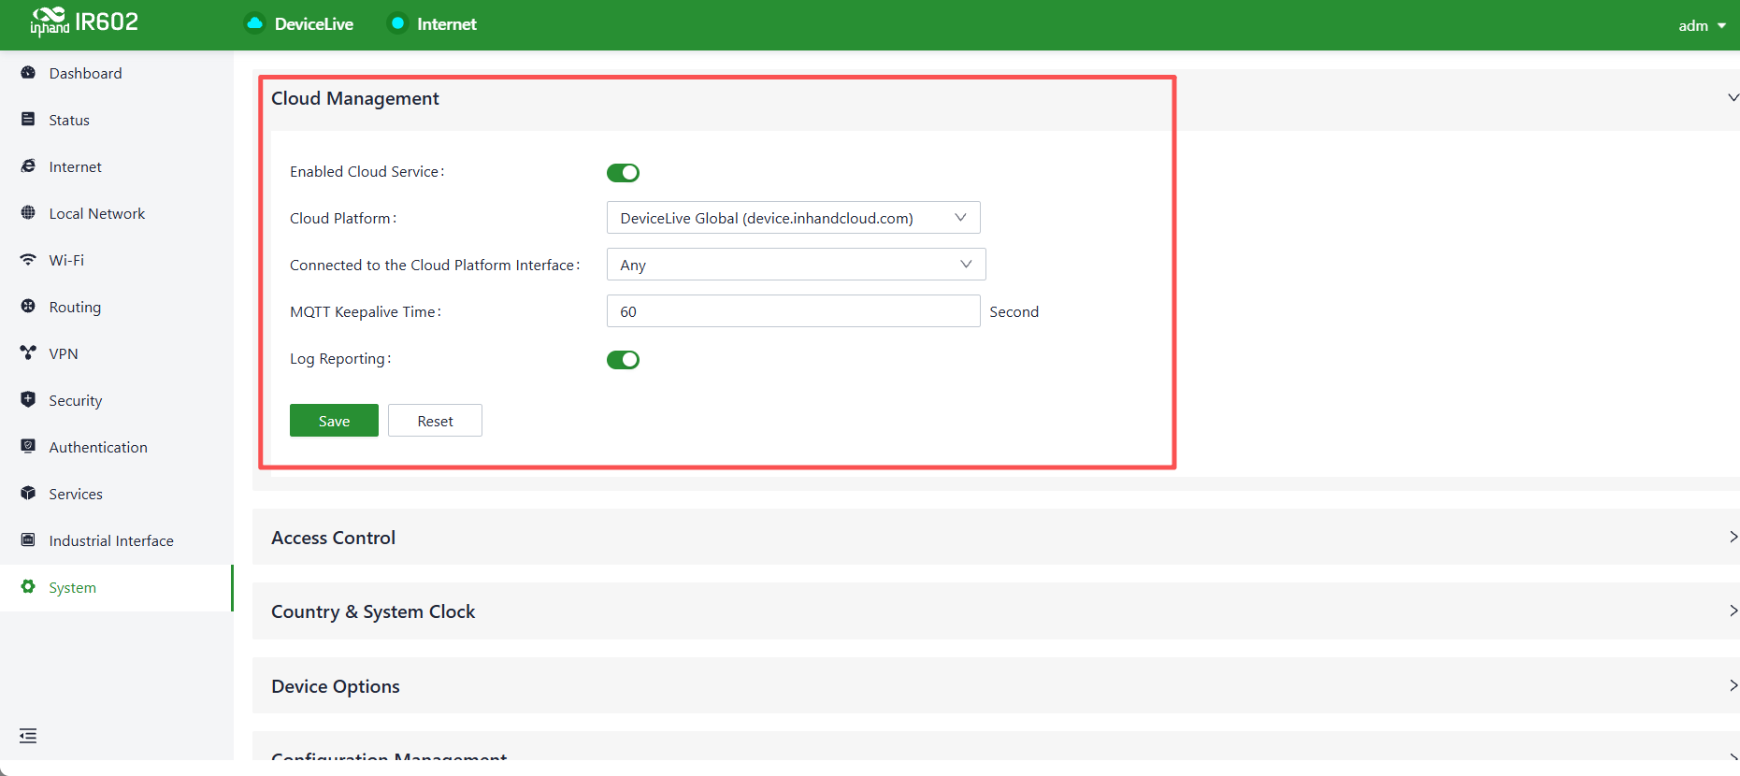Open the Connected to the Cloud Platform Interface dropdown
The width and height of the screenshot is (1740, 776).
pyautogui.click(x=796, y=265)
